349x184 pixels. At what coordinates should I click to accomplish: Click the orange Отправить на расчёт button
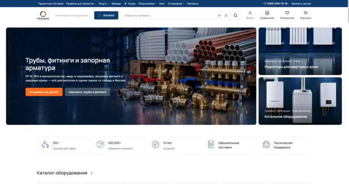(x=44, y=92)
